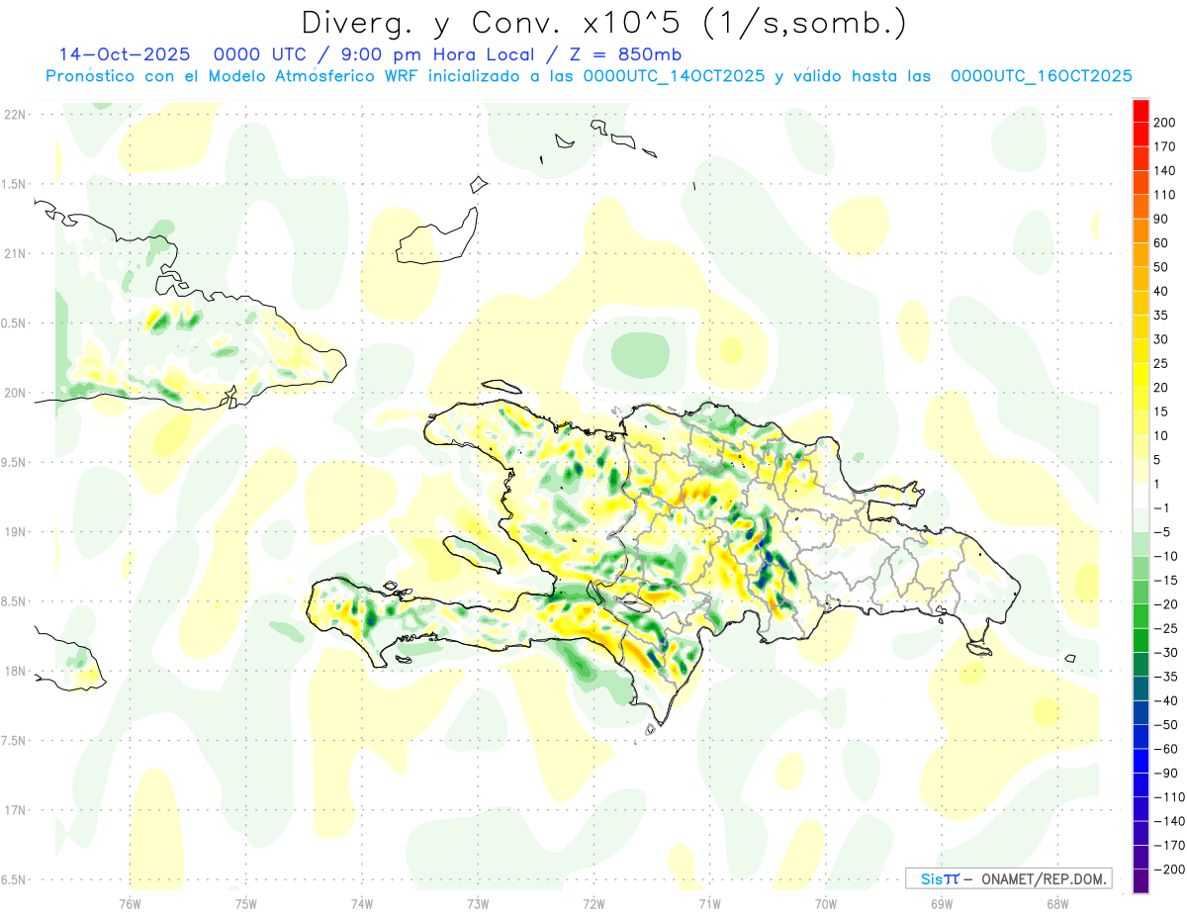Viewport: 1187px width, 917px height.
Task: Click the 76W longitude label
Action: (x=130, y=903)
